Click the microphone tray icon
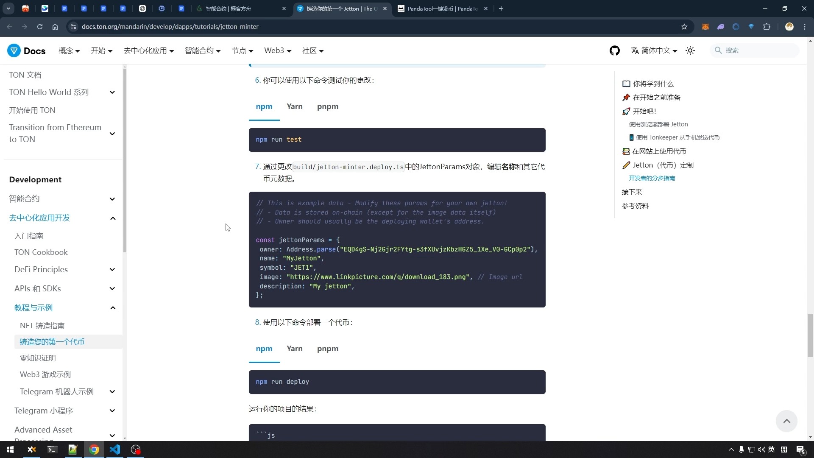This screenshot has height=458, width=814. (741, 450)
